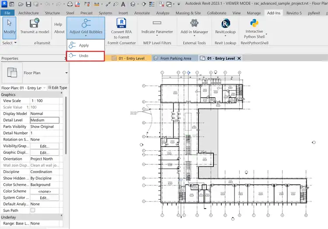The image size is (328, 229).
Task: Click the View Scale 1 : 100 value
Action: [x=45, y=101]
